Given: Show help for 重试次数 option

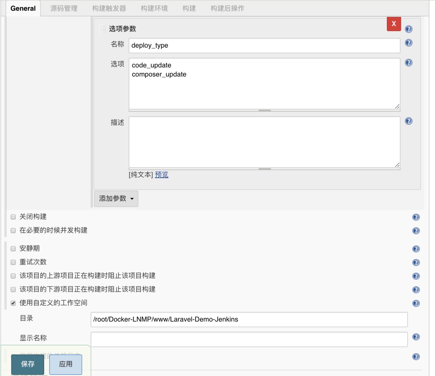Looking at the screenshot, I should [416, 263].
